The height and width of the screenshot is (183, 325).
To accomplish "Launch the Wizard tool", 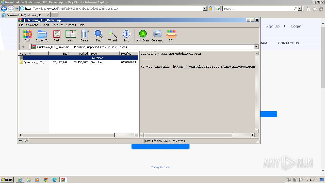I will point(112,36).
